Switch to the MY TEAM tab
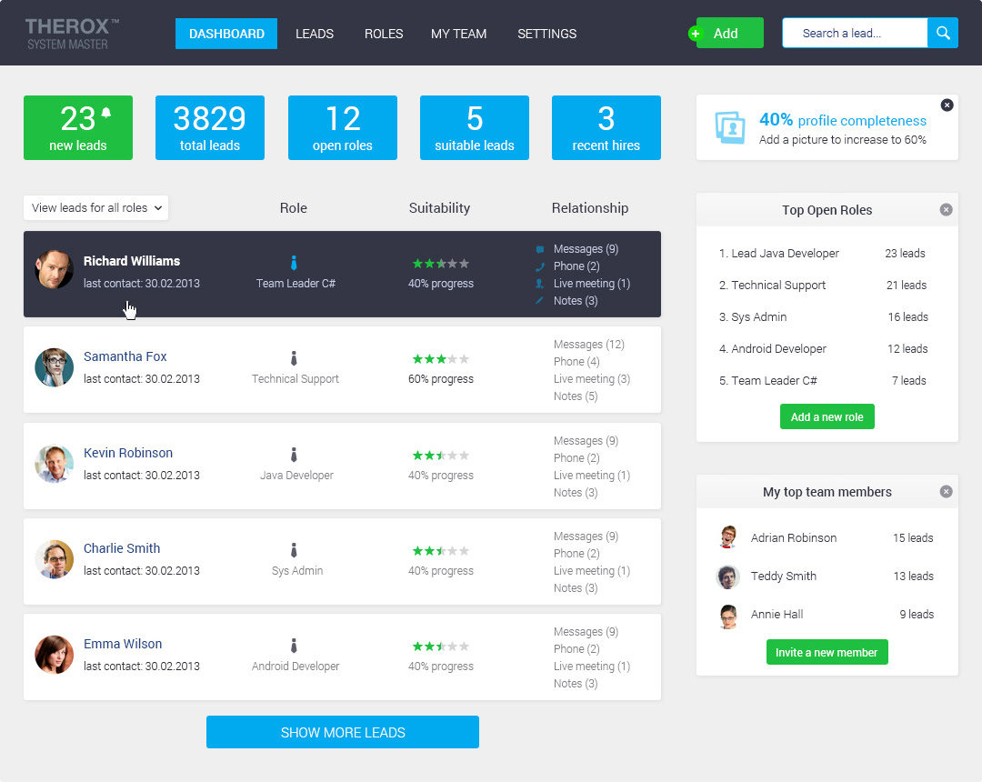The height and width of the screenshot is (782, 982). [x=458, y=34]
